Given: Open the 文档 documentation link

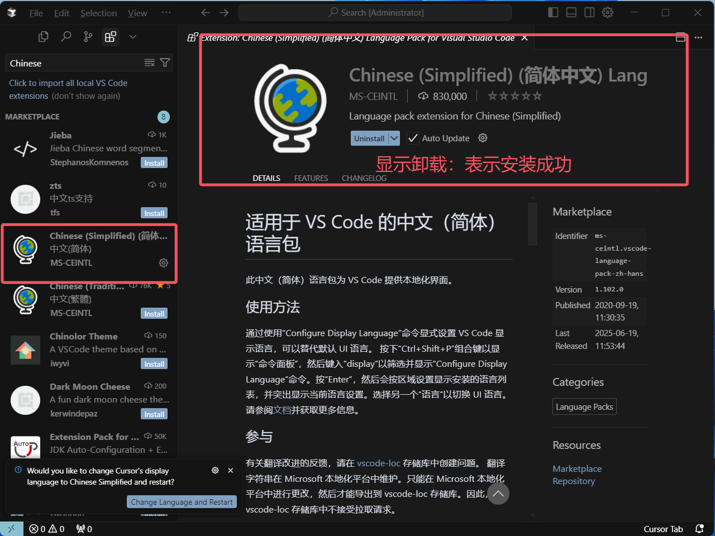Looking at the screenshot, I should pos(282,410).
